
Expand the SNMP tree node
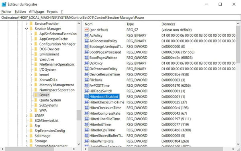pos(27,115)
